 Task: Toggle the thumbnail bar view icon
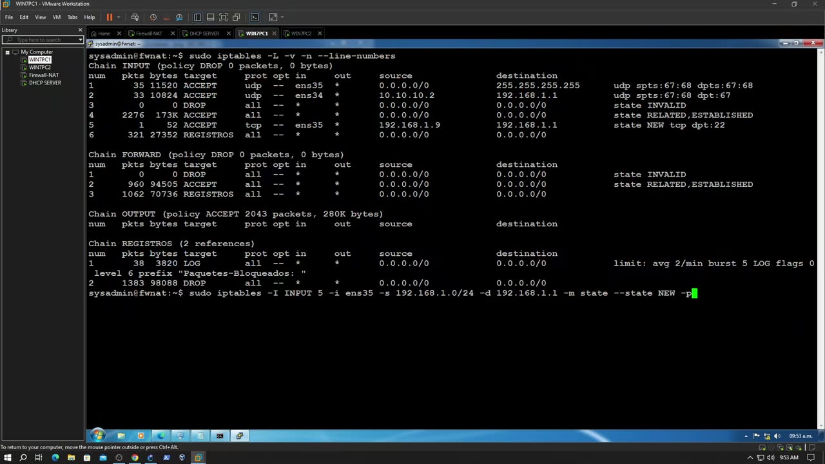210,17
